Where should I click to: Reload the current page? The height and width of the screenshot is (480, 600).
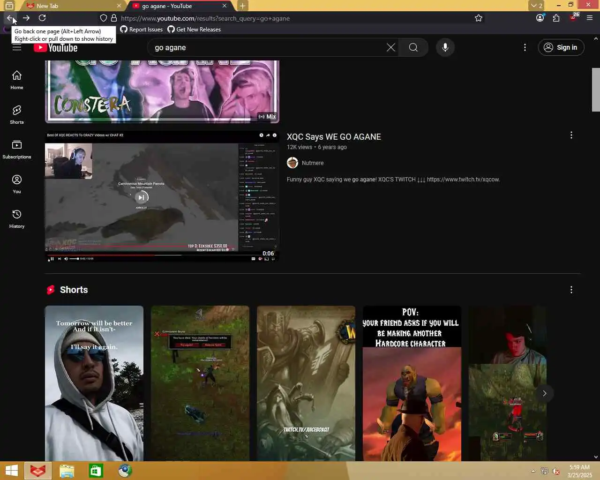click(42, 18)
